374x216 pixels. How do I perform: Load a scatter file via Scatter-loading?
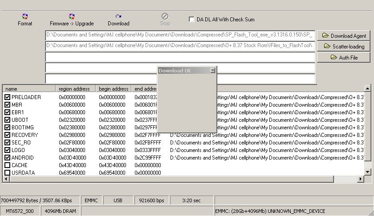pyautogui.click(x=344, y=46)
